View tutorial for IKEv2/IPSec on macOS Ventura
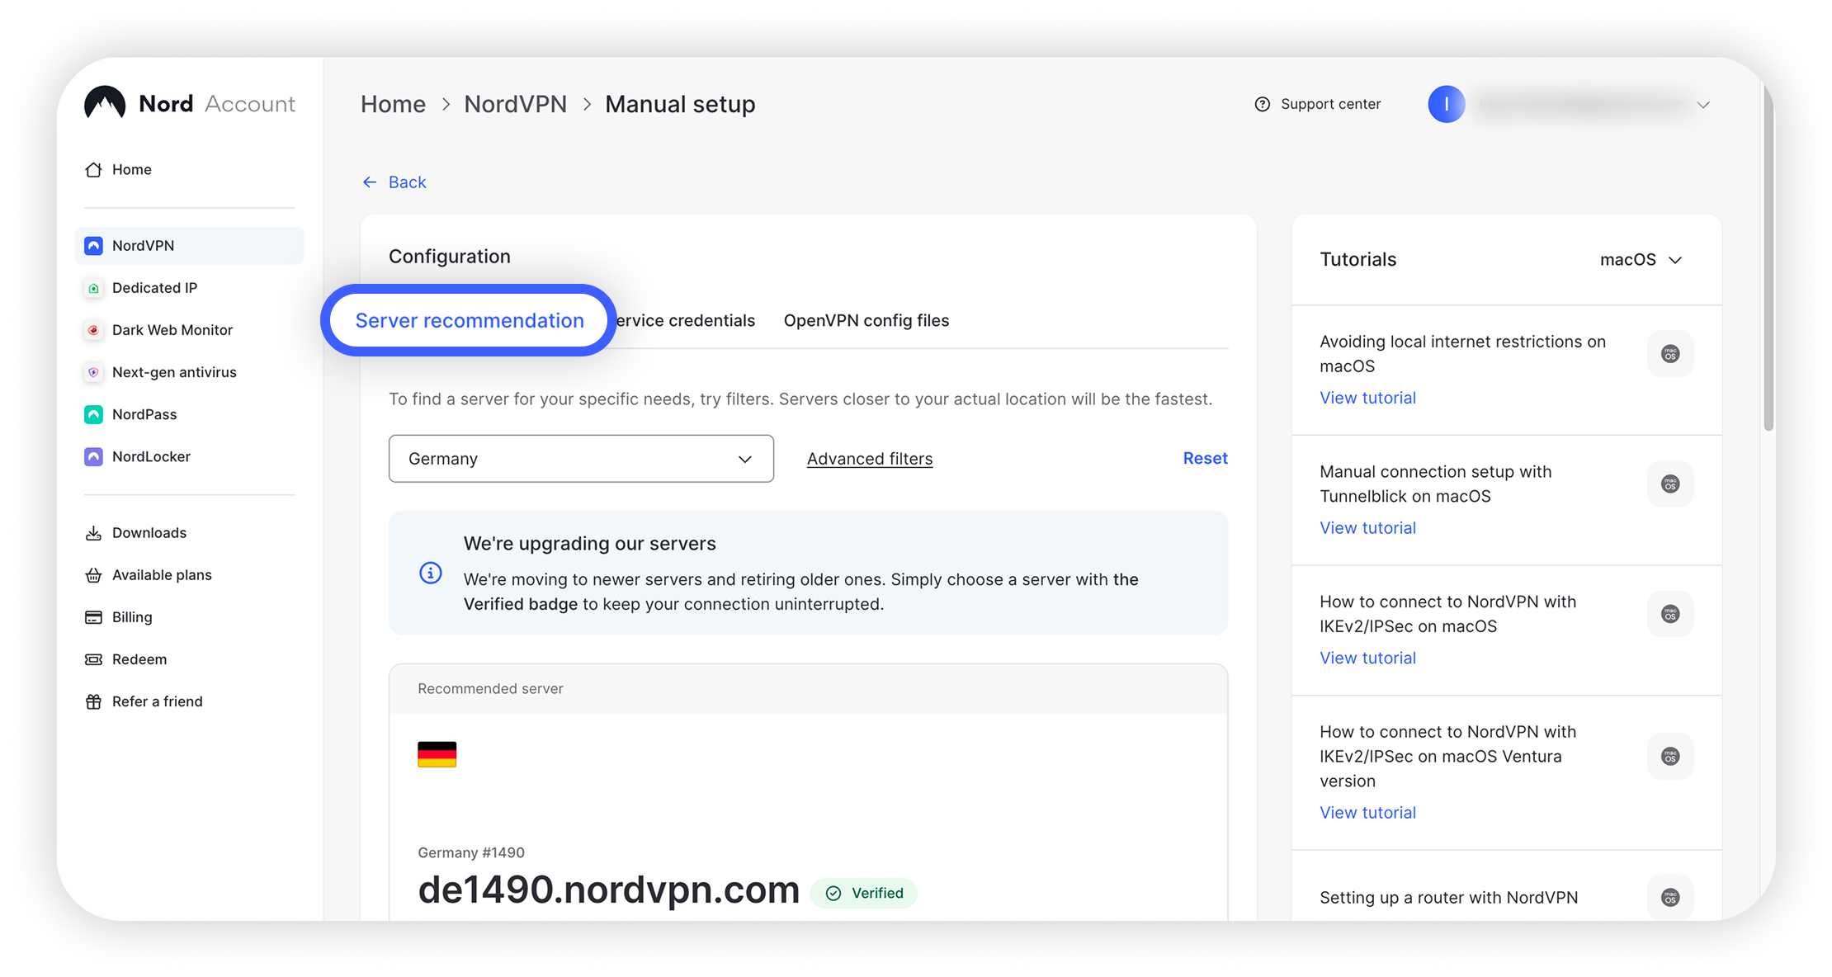 pos(1367,812)
